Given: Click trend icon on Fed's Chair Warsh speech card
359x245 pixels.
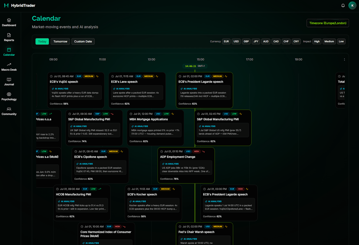Looking at the screenshot, I should click(226, 226).
